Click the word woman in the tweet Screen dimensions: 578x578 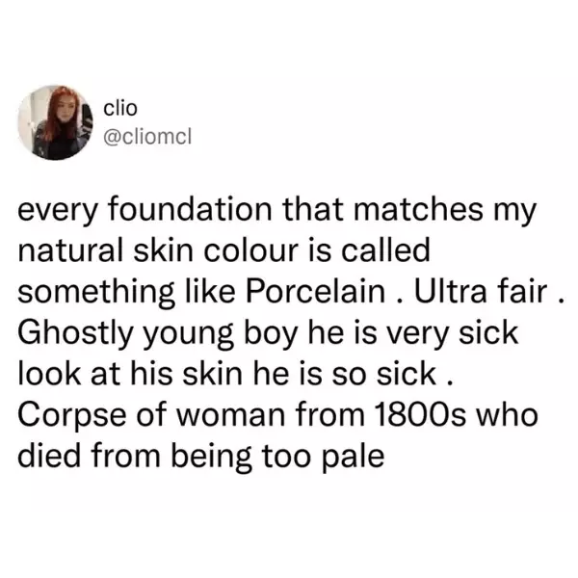click(231, 416)
